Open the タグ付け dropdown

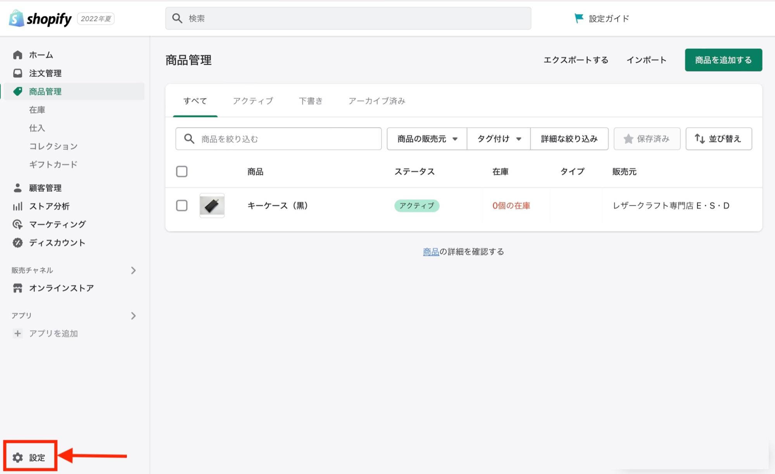pos(498,139)
